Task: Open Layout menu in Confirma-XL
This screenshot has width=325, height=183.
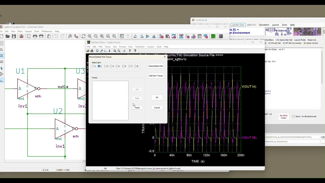Action: coord(275,25)
